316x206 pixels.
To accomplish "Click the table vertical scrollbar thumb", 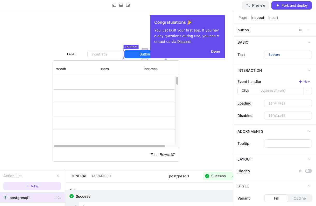I will click(x=177, y=81).
